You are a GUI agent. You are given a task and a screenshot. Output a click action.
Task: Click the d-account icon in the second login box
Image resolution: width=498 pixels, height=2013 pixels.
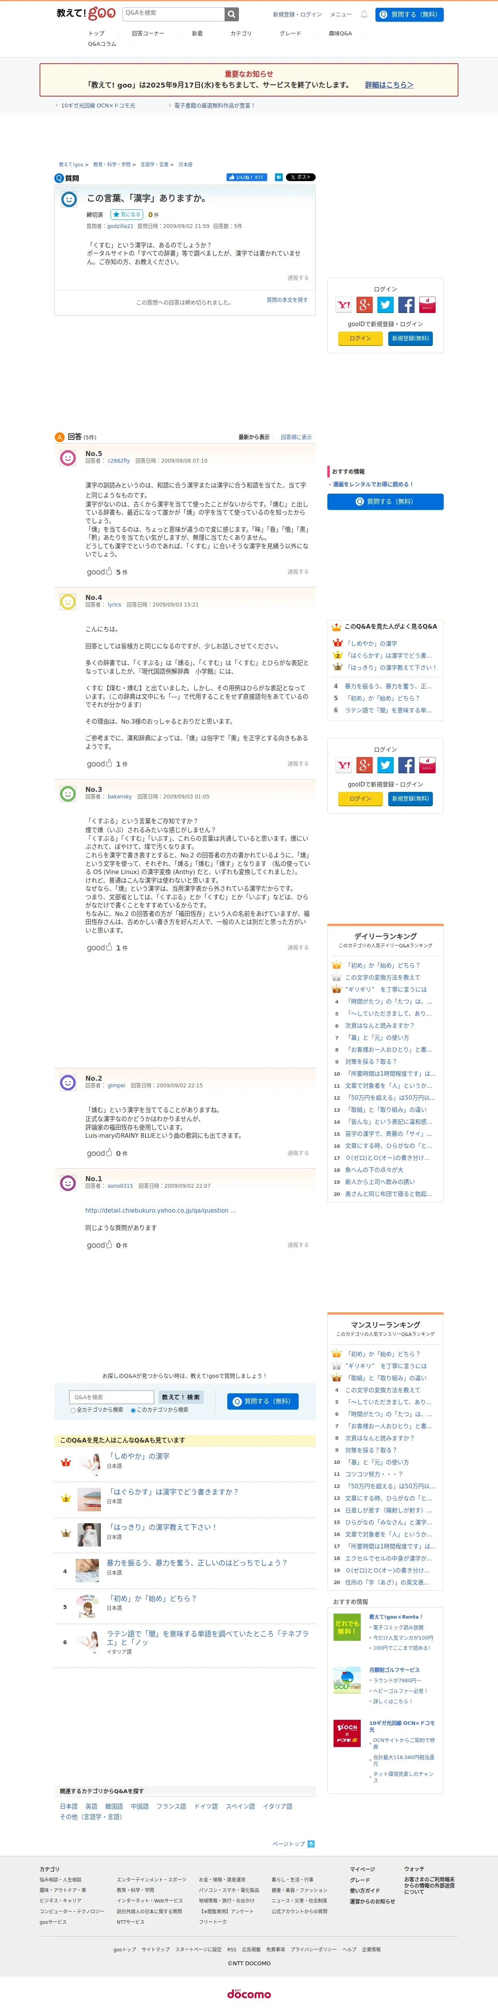[427, 766]
